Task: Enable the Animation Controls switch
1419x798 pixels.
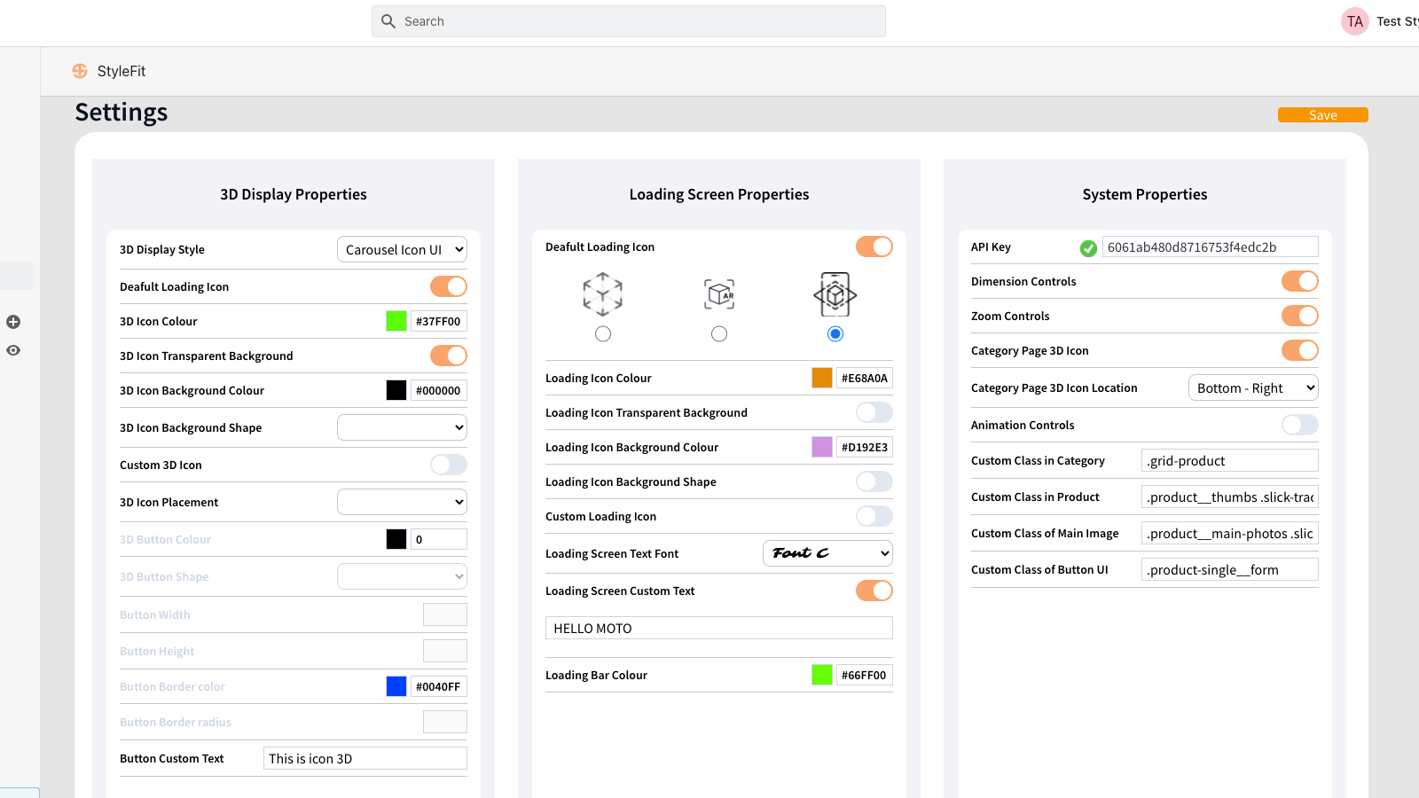Action: [x=1300, y=425]
